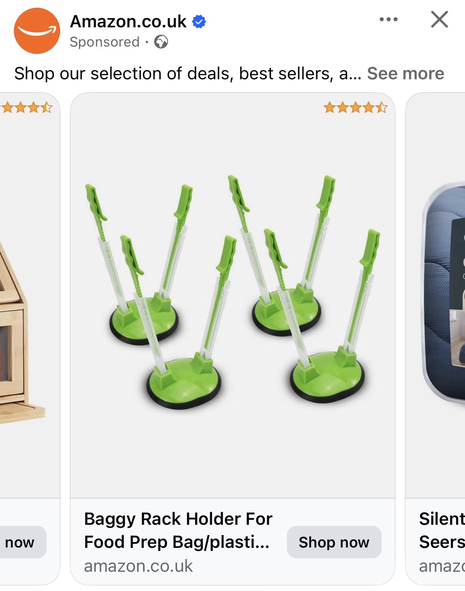The image size is (465, 591).
Task: Open the green baggy rack holder image
Action: [232, 295]
